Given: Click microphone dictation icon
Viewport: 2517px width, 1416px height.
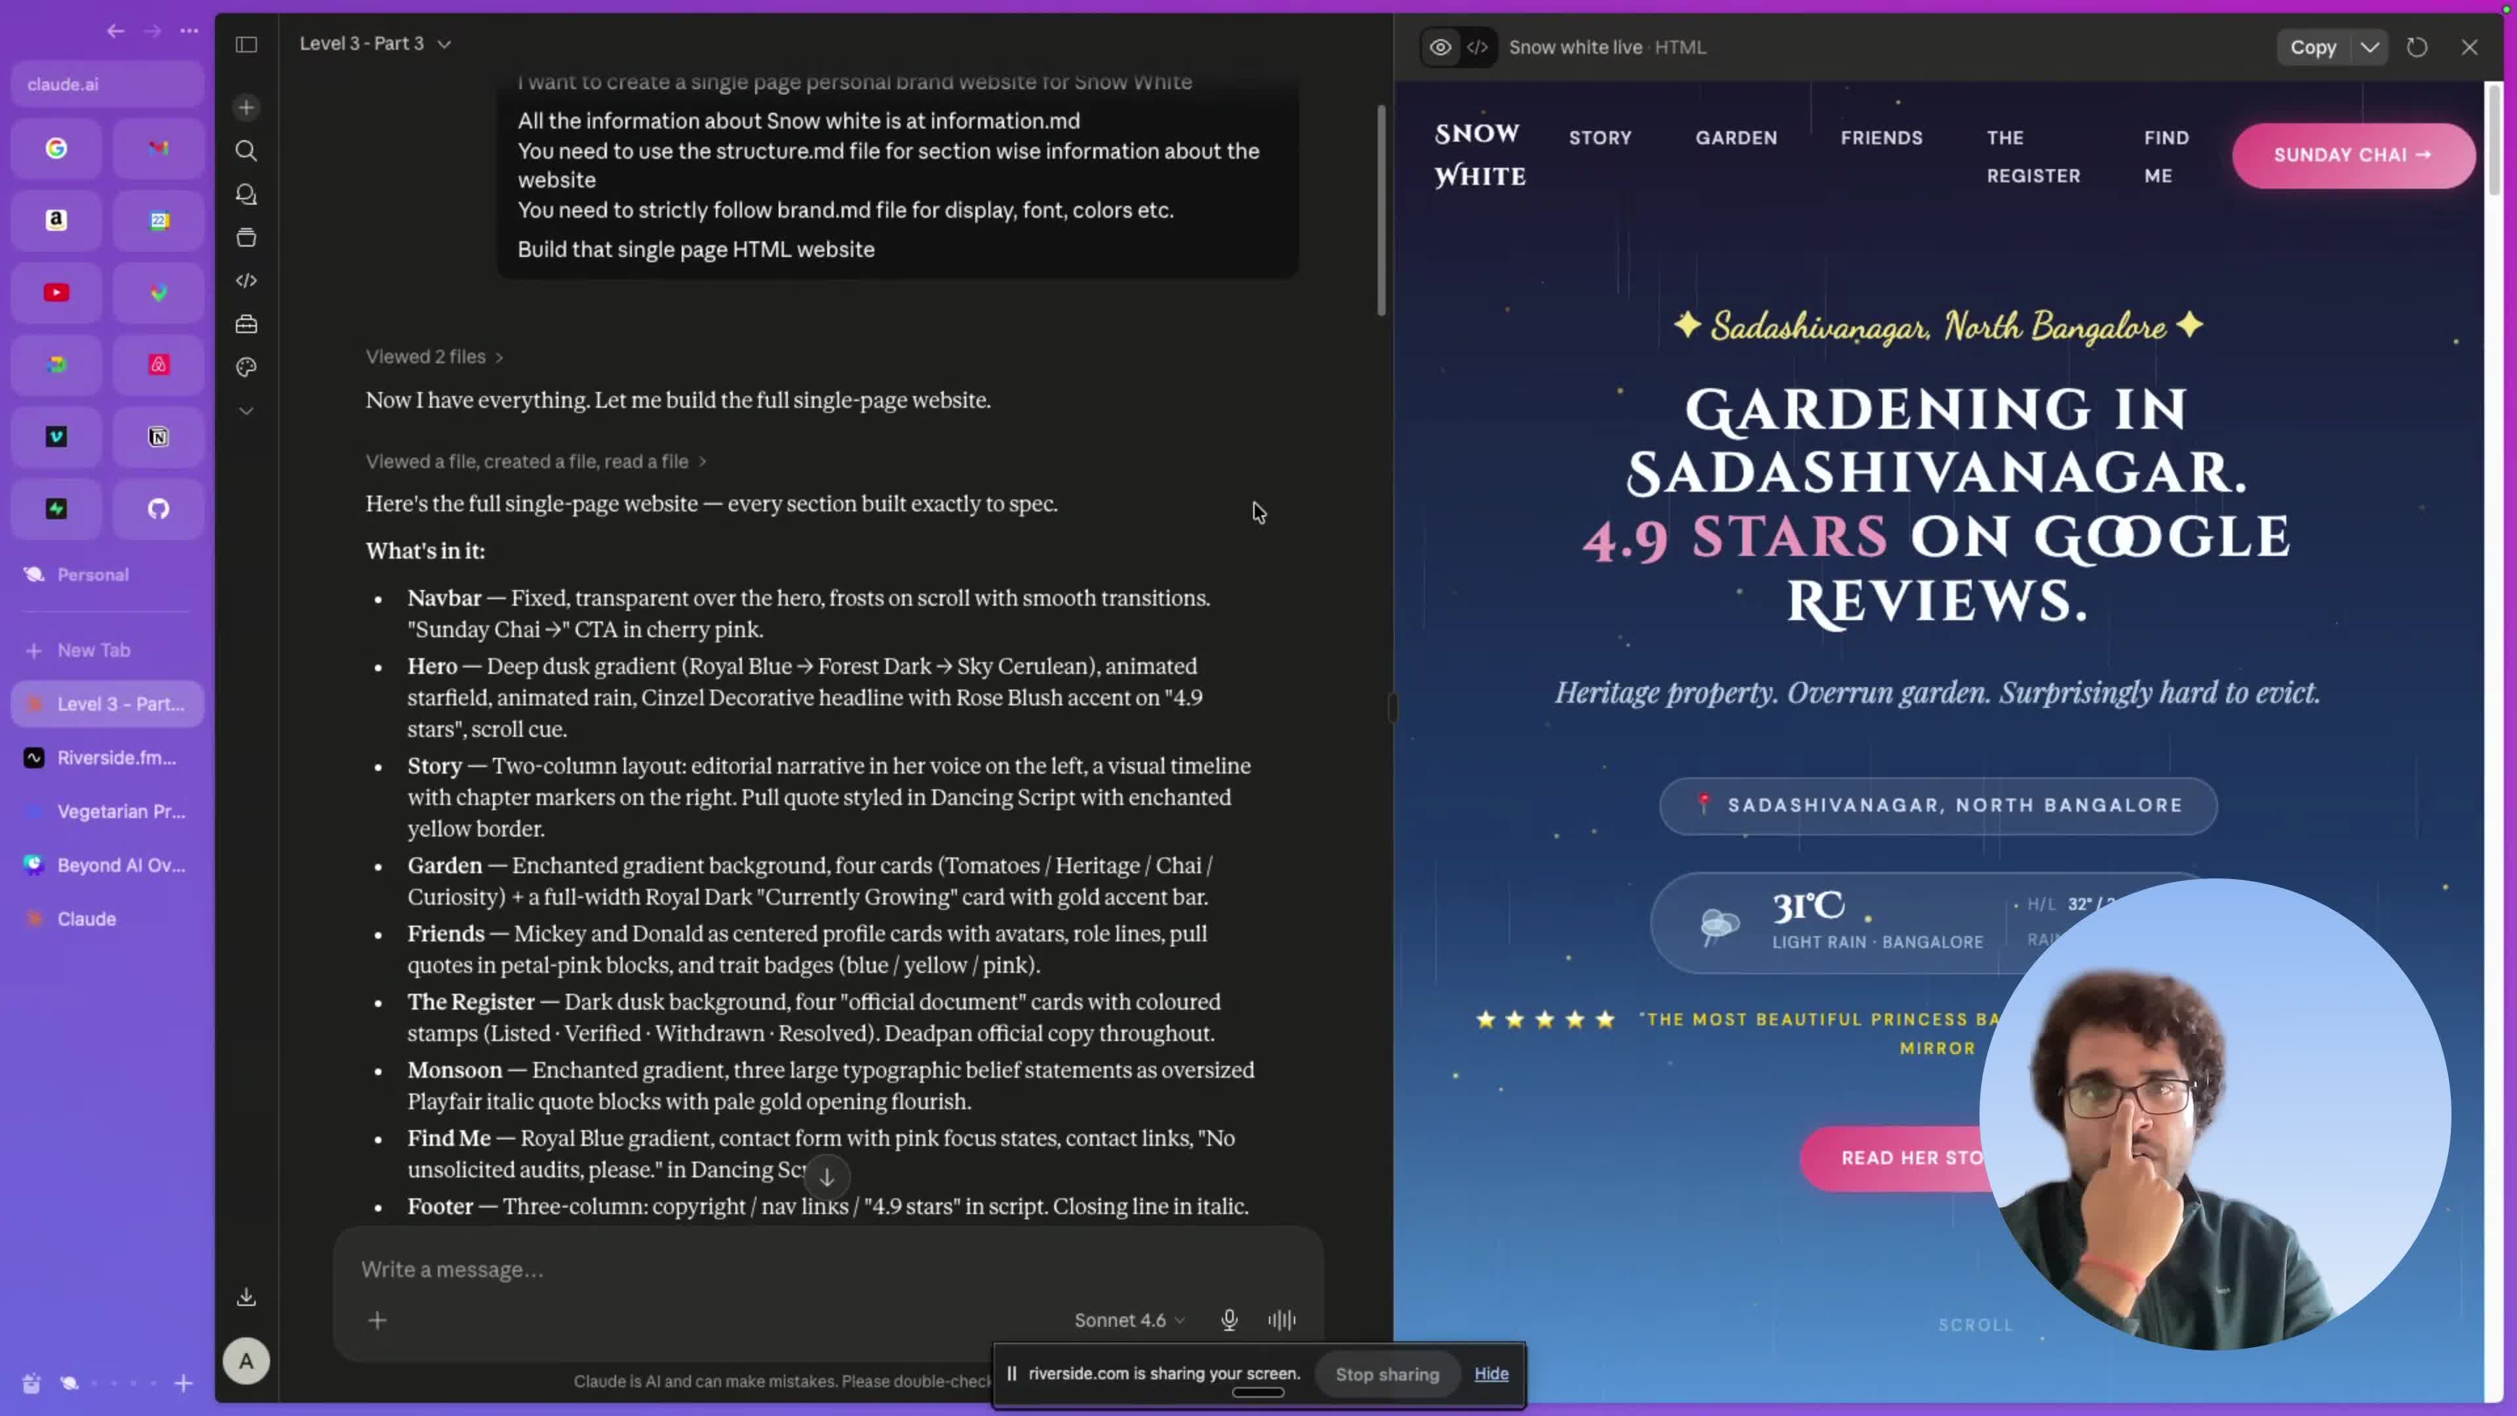Looking at the screenshot, I should point(1229,1320).
